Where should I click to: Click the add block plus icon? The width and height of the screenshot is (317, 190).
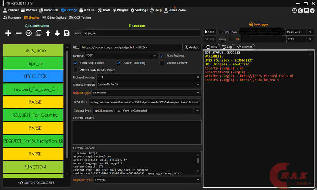(x=8, y=33)
